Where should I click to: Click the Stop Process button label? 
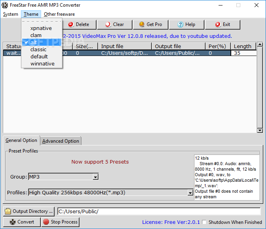(x=64, y=222)
